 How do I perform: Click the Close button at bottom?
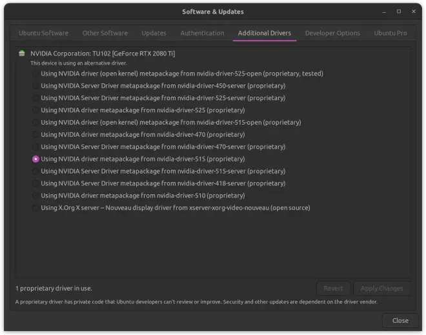(400, 321)
